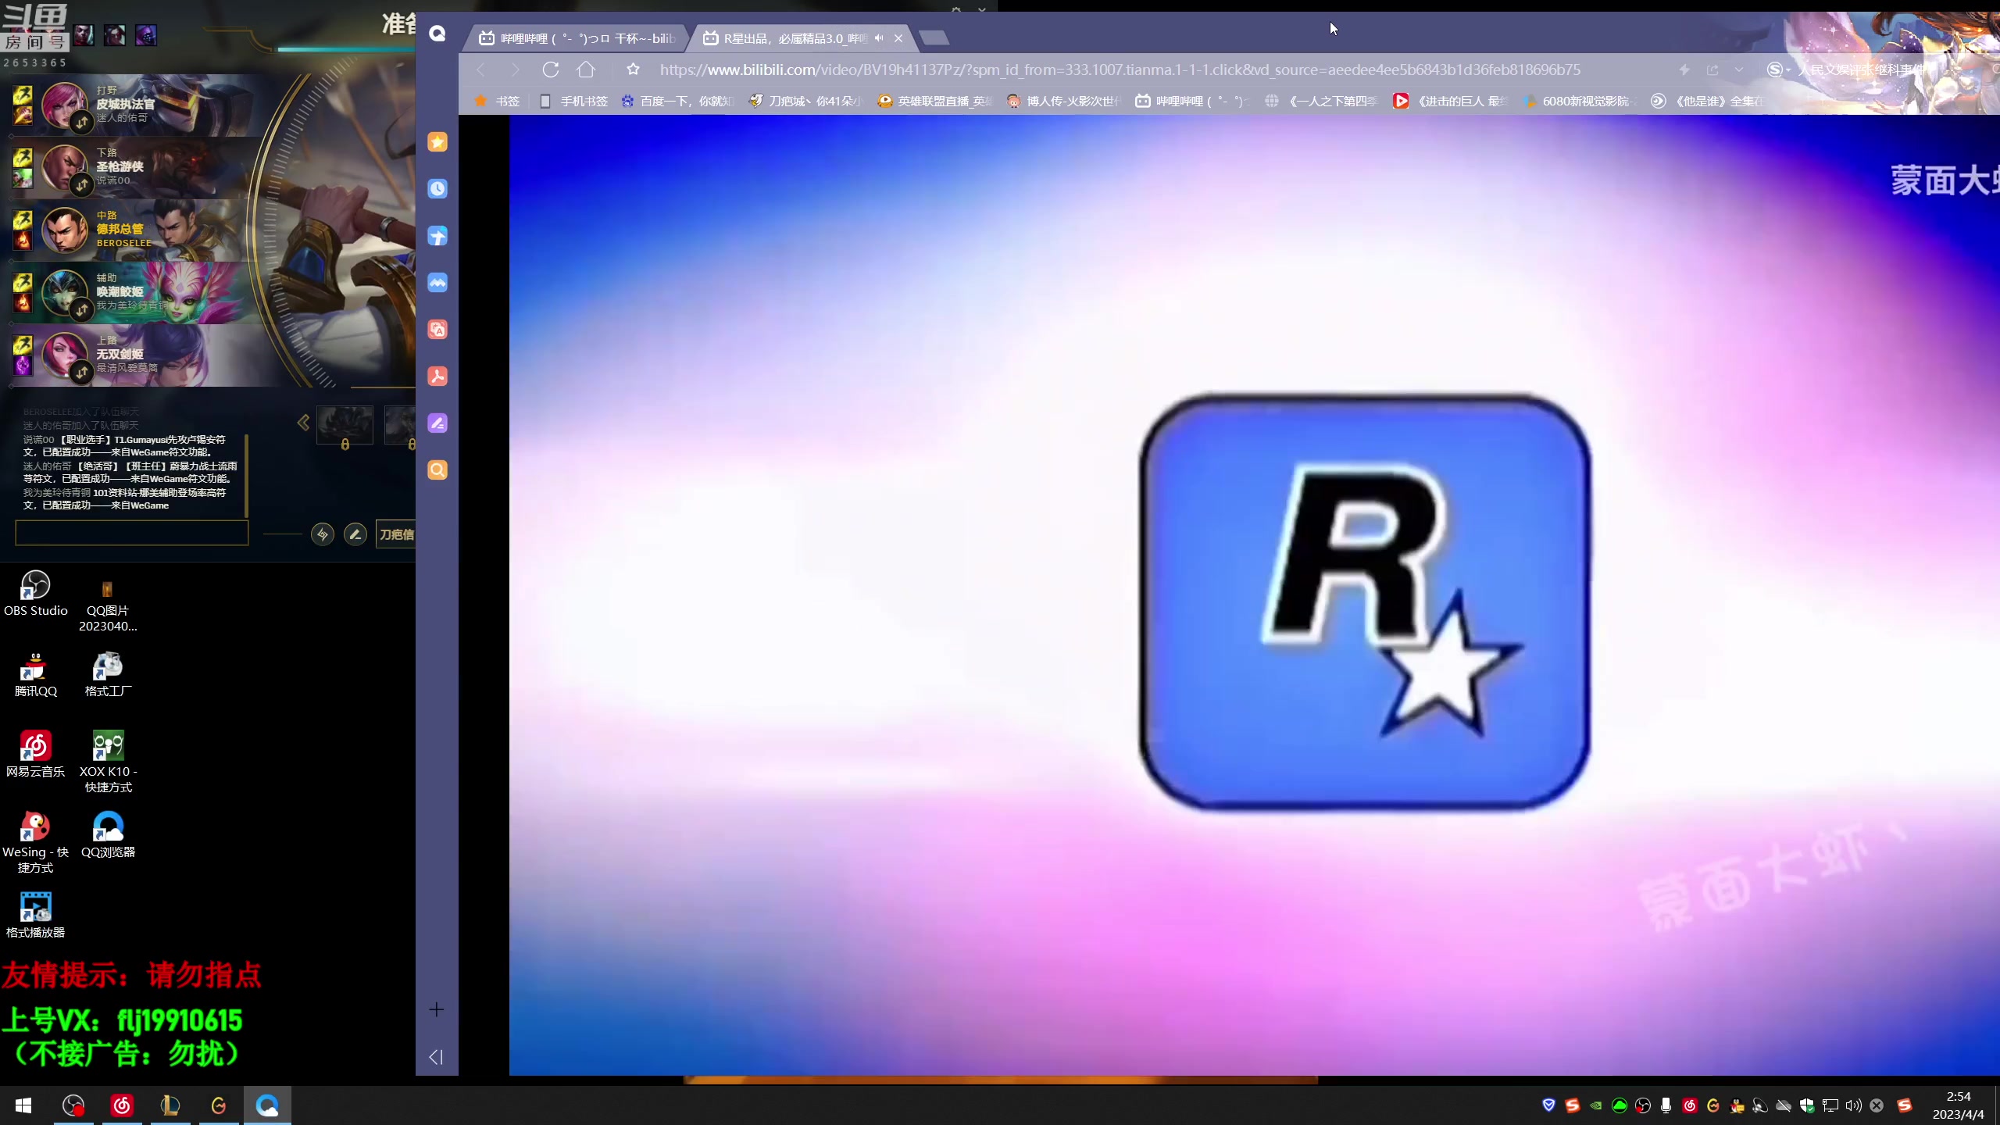Click the microphone icon in system tray
Image resolution: width=2000 pixels, height=1125 pixels.
pos(1666,1105)
